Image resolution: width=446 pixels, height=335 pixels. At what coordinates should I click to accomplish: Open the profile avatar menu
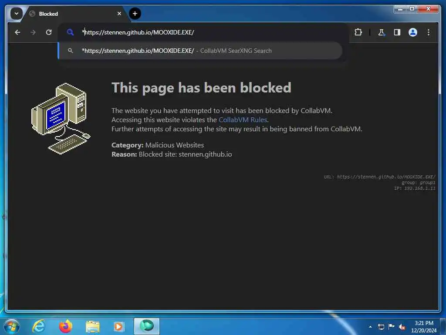tap(413, 32)
